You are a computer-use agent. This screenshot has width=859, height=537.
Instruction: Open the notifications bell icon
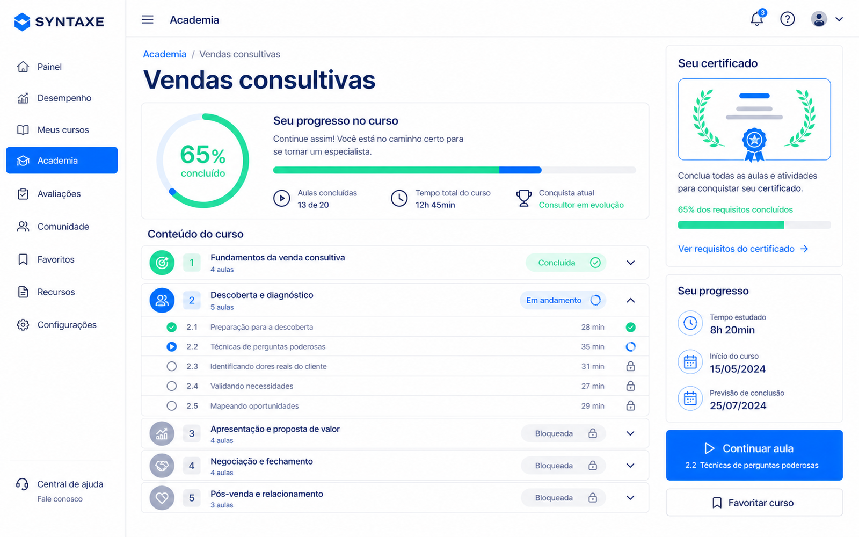(x=757, y=19)
